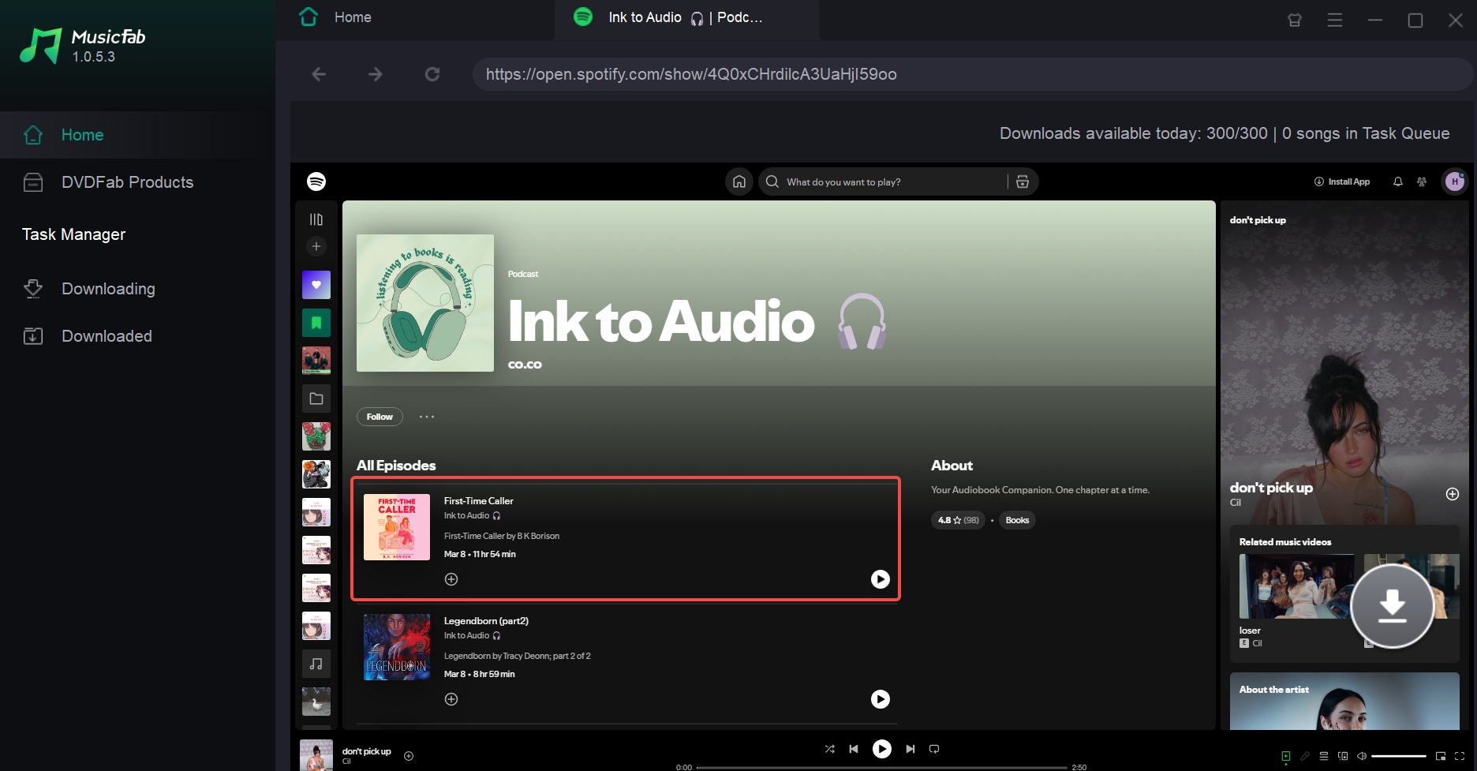
Task: Play First-Time Caller episode
Action: click(880, 579)
